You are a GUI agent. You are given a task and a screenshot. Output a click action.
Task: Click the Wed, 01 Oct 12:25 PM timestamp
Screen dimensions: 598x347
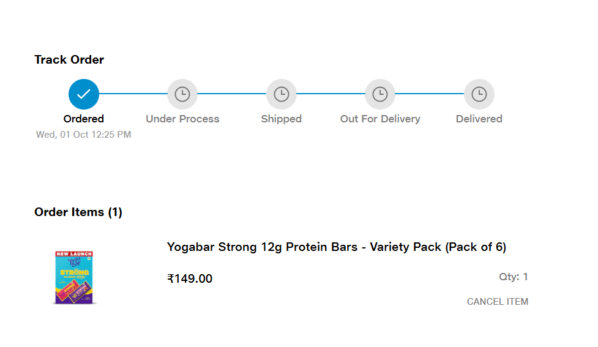coord(84,135)
